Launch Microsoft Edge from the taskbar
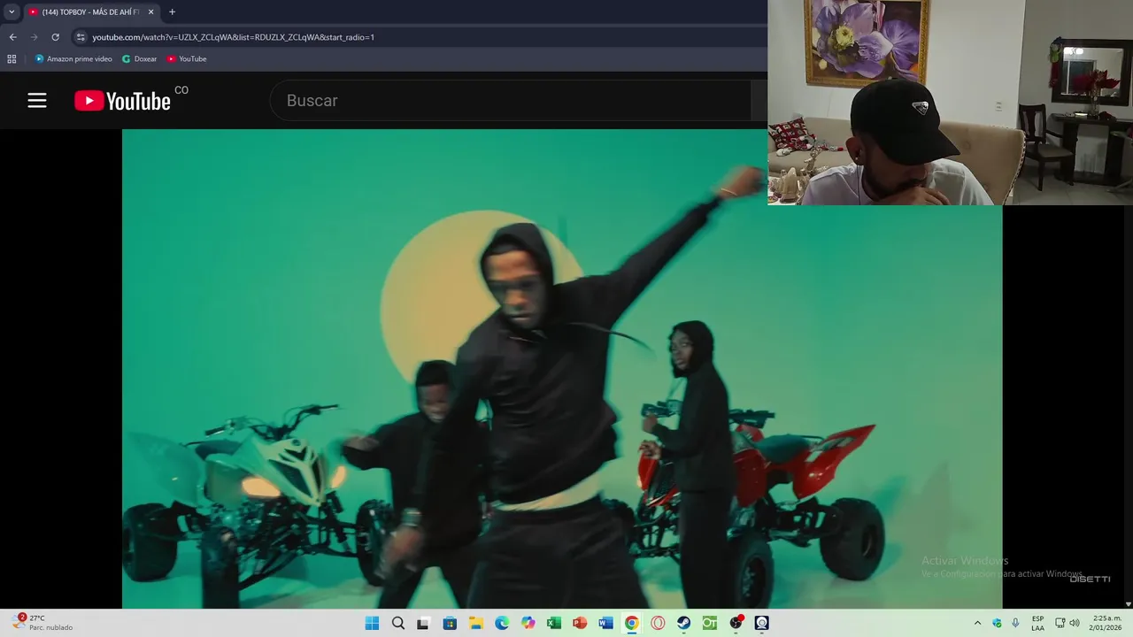Image resolution: width=1133 pixels, height=637 pixels. [x=502, y=623]
